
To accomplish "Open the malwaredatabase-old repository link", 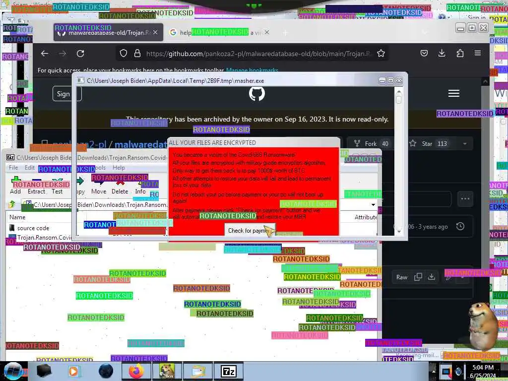I will tap(140, 144).
